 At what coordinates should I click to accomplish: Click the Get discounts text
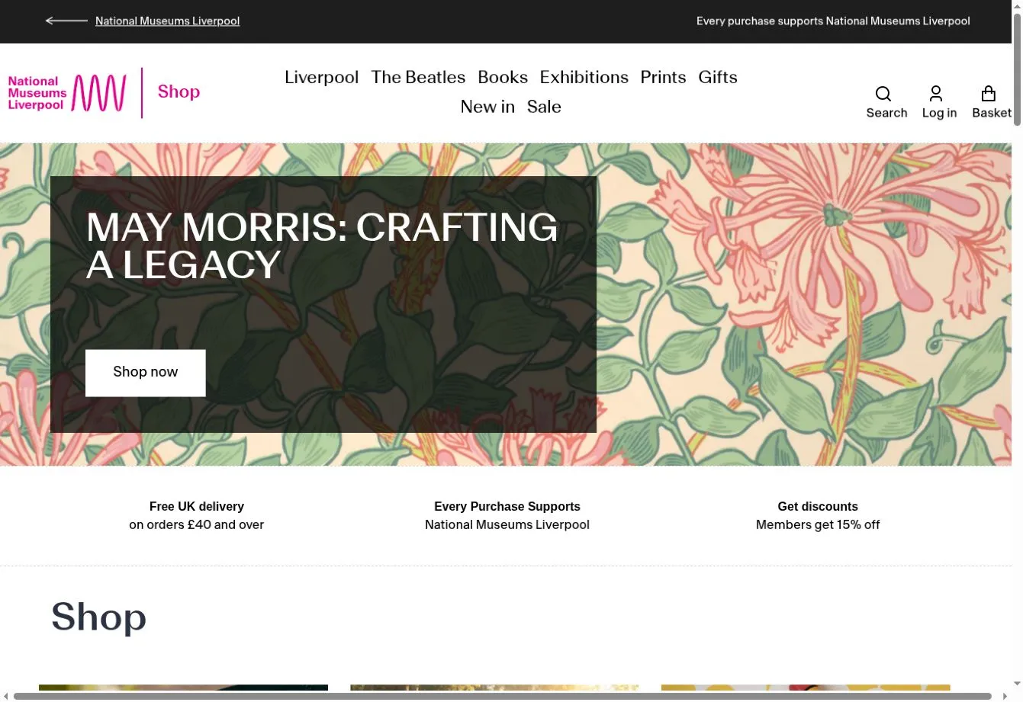pyautogui.click(x=818, y=506)
